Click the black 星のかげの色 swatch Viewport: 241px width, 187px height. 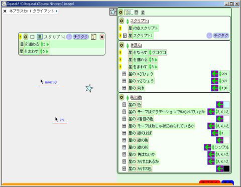226,168
